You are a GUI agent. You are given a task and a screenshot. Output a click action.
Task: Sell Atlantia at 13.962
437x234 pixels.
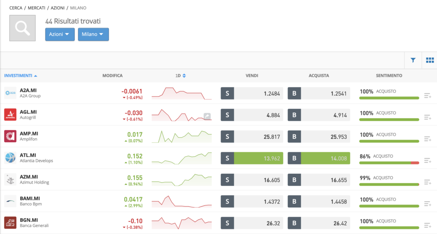click(252, 158)
